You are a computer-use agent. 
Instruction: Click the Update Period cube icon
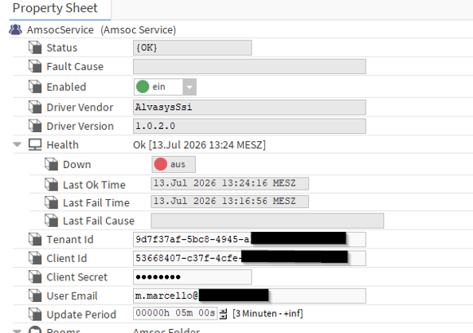[35, 315]
